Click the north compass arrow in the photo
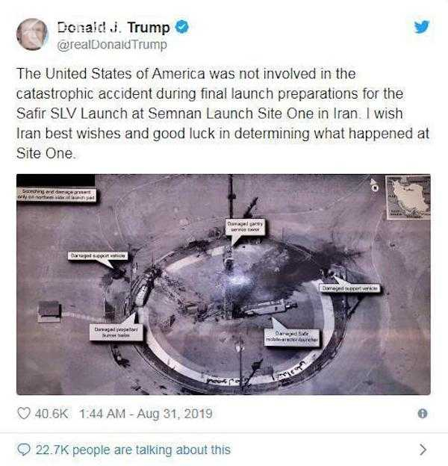The image size is (448, 466). [374, 184]
